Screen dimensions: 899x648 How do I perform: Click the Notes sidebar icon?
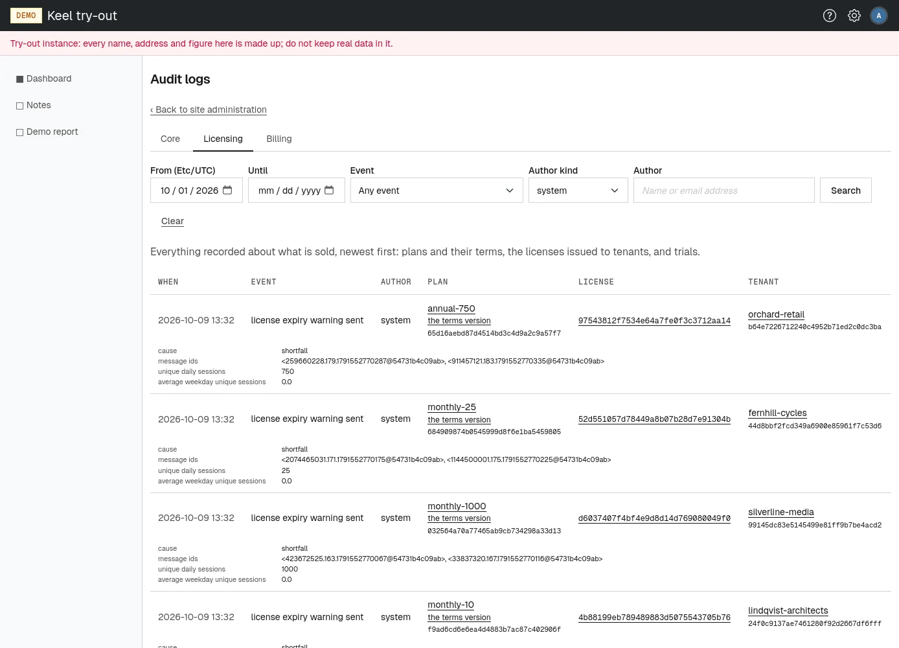click(19, 106)
